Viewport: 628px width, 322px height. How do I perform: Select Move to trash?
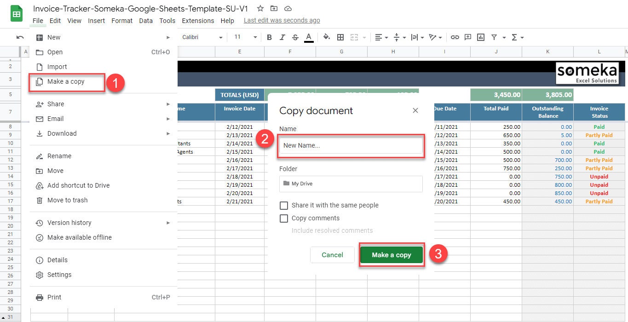[x=104, y=200]
